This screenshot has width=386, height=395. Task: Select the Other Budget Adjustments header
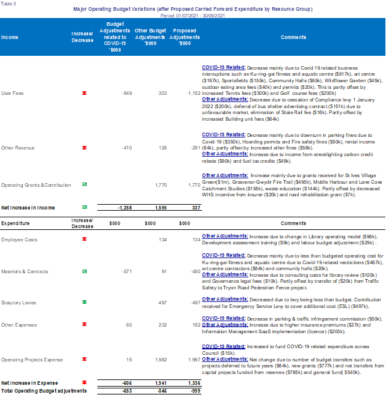pos(150,37)
